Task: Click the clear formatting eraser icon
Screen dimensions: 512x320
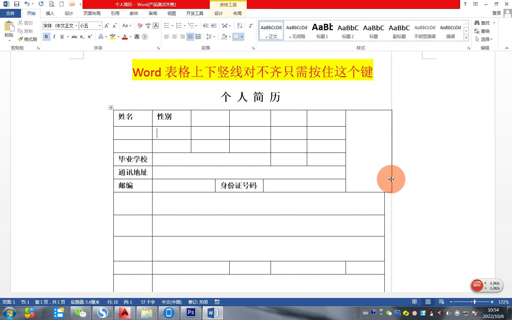Action: (x=140, y=26)
